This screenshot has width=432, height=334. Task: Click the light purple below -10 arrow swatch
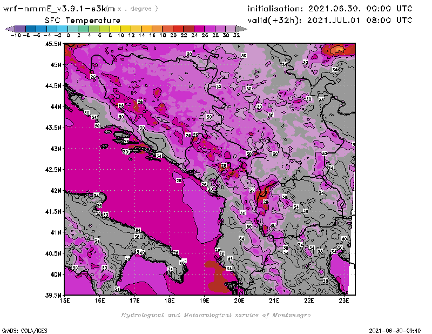10,29
